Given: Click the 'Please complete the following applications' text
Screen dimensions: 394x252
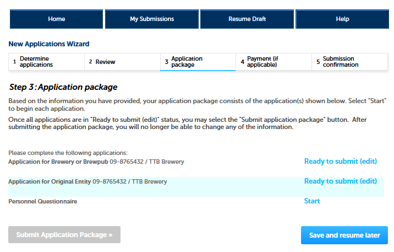Looking at the screenshot, I should click(68, 153).
